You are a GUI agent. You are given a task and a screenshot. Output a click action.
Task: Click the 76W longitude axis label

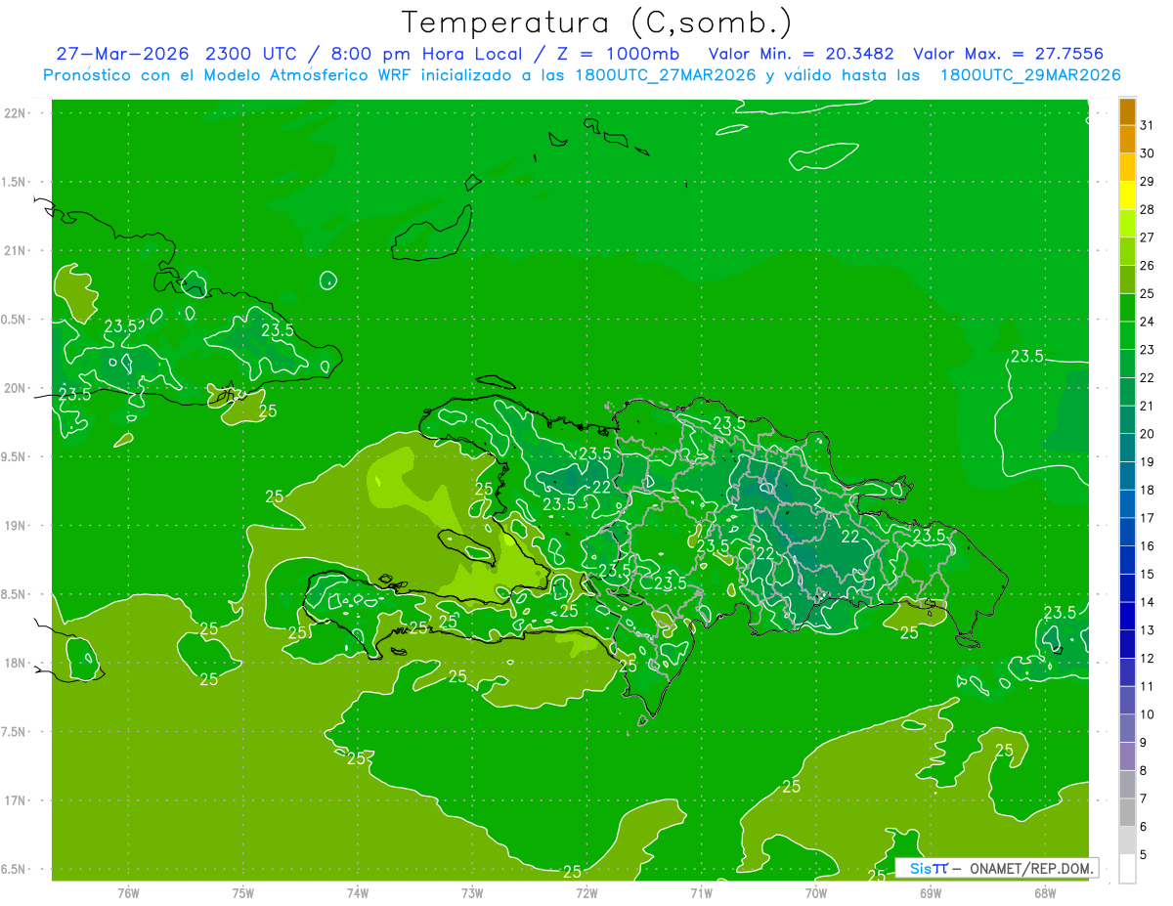[x=128, y=893]
